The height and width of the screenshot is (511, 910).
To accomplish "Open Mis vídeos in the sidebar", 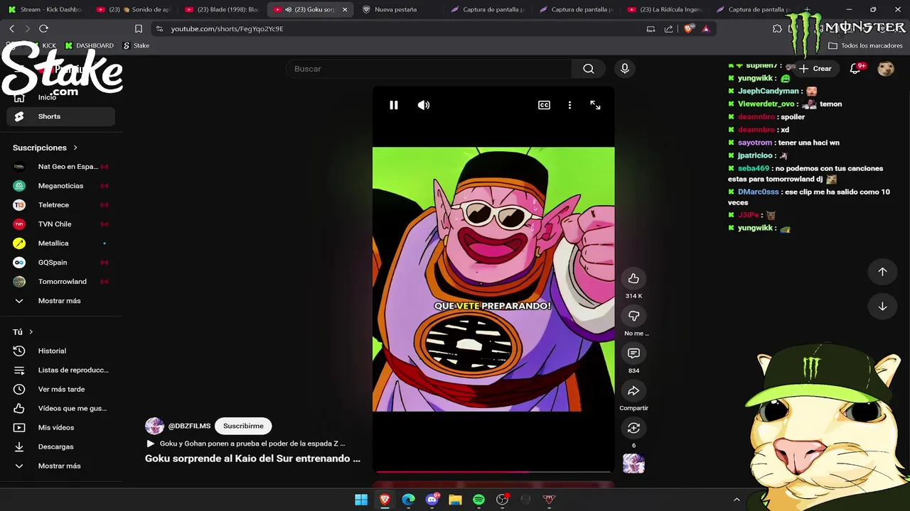I will click(60, 427).
